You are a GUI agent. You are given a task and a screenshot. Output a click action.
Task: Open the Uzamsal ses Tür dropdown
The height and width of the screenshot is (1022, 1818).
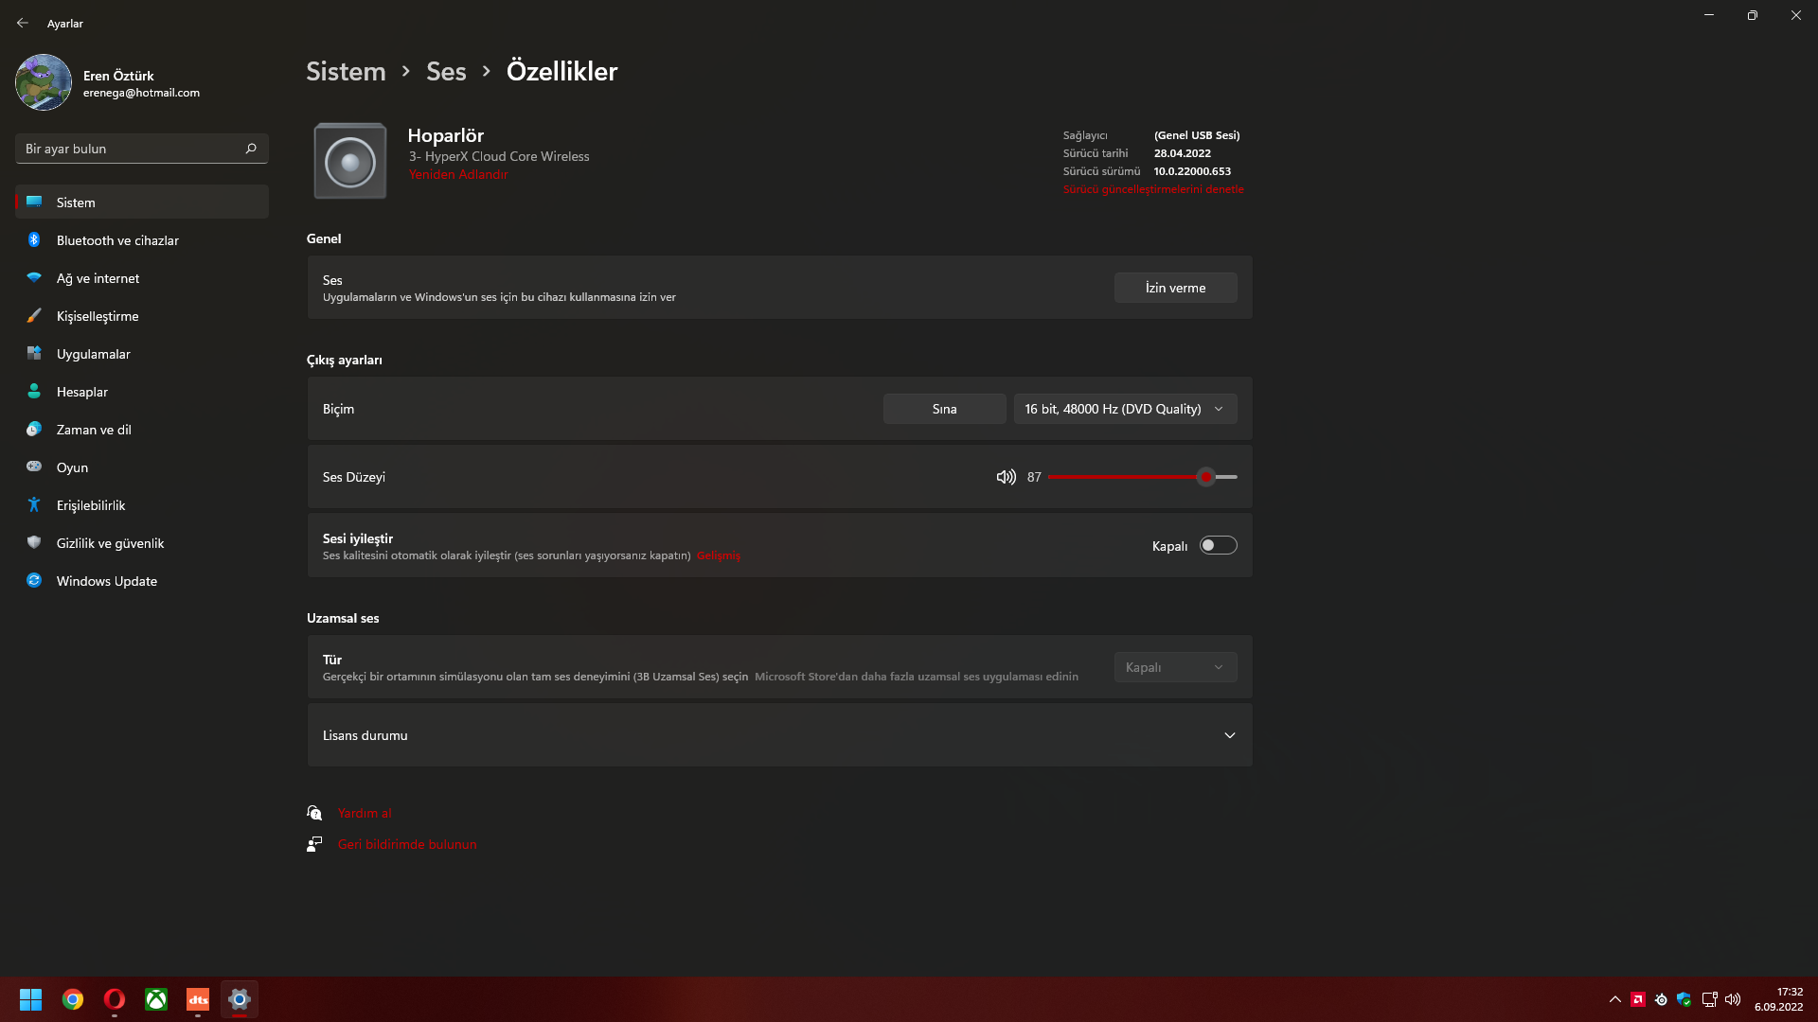[1175, 667]
